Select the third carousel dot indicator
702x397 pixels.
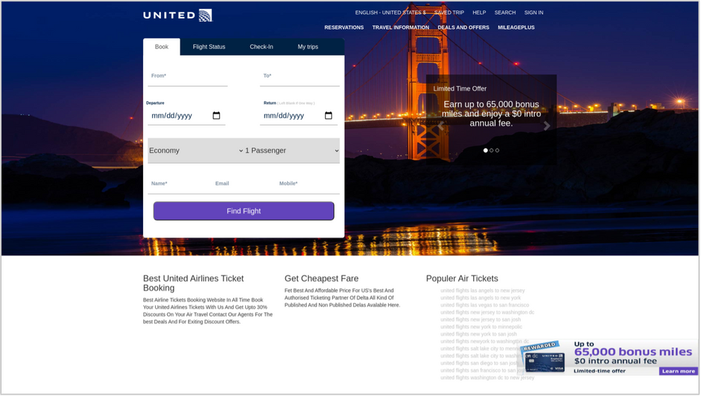tap(497, 150)
